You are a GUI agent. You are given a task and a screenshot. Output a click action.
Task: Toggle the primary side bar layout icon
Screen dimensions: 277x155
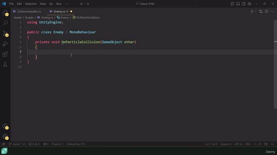click(x=232, y=4)
